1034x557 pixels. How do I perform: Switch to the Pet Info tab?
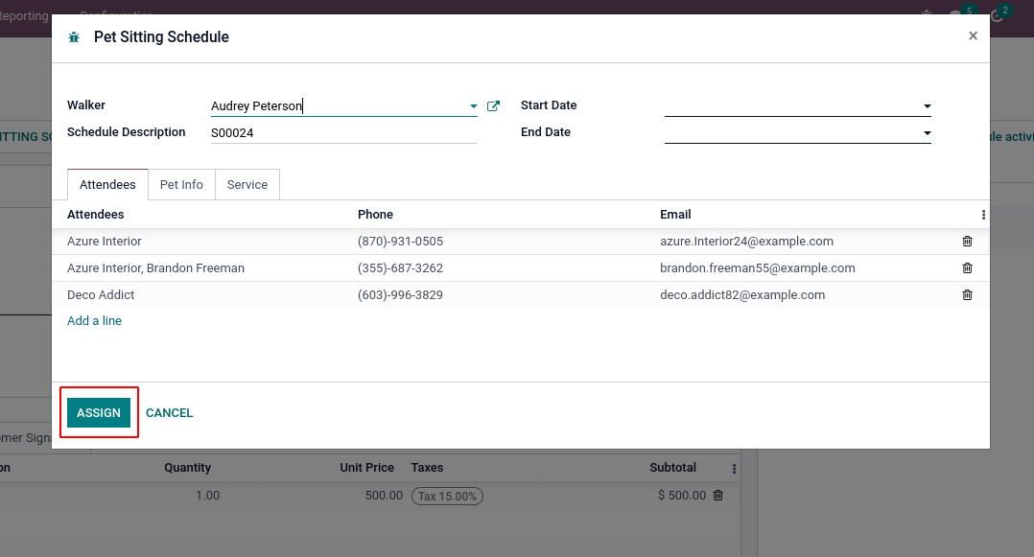tap(181, 185)
